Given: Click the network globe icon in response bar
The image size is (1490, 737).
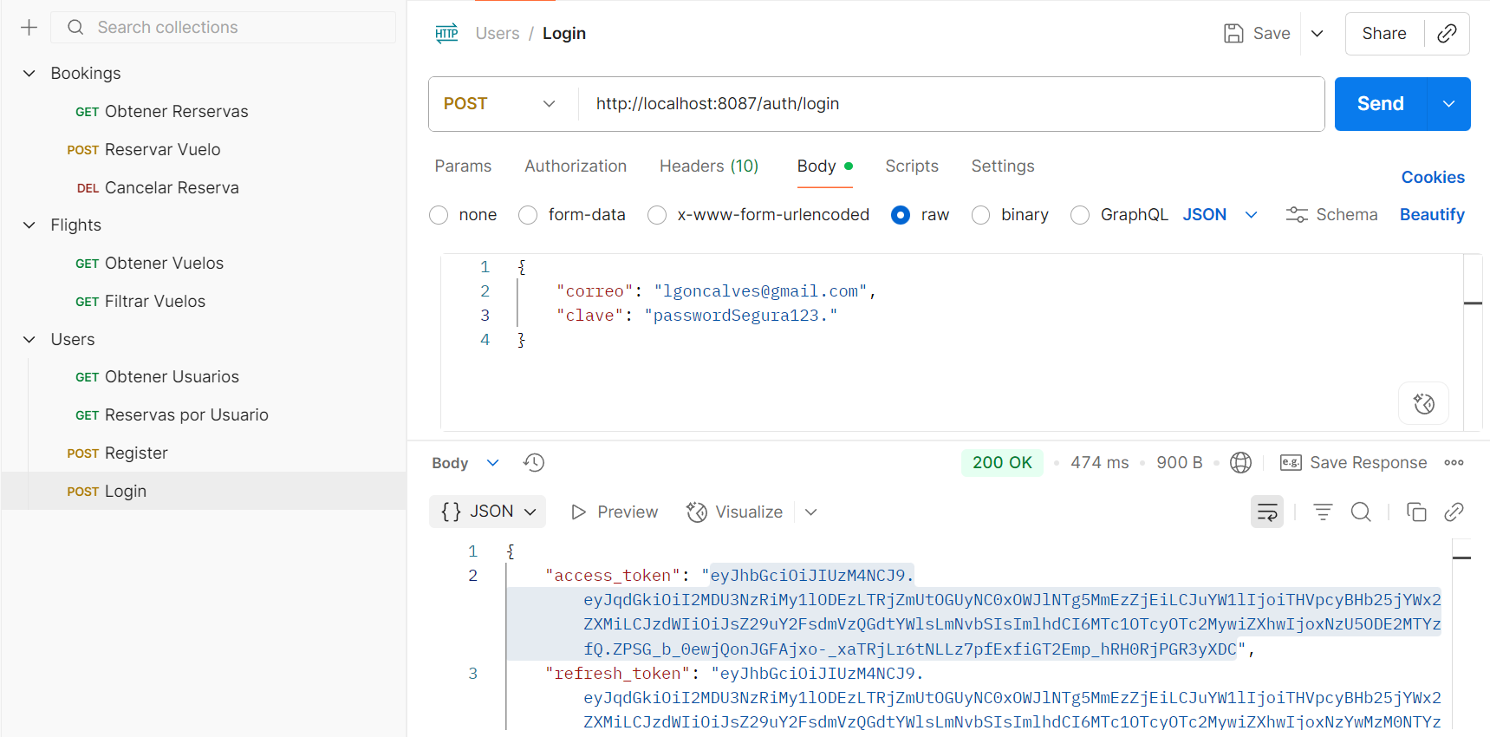Looking at the screenshot, I should (1240, 463).
